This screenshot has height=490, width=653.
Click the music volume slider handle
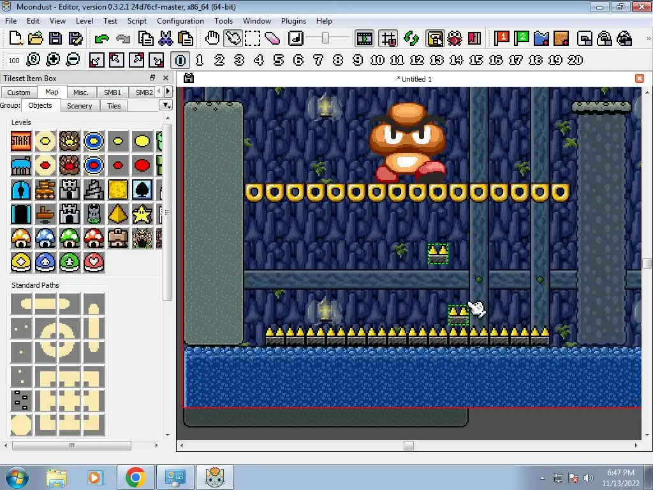point(325,38)
